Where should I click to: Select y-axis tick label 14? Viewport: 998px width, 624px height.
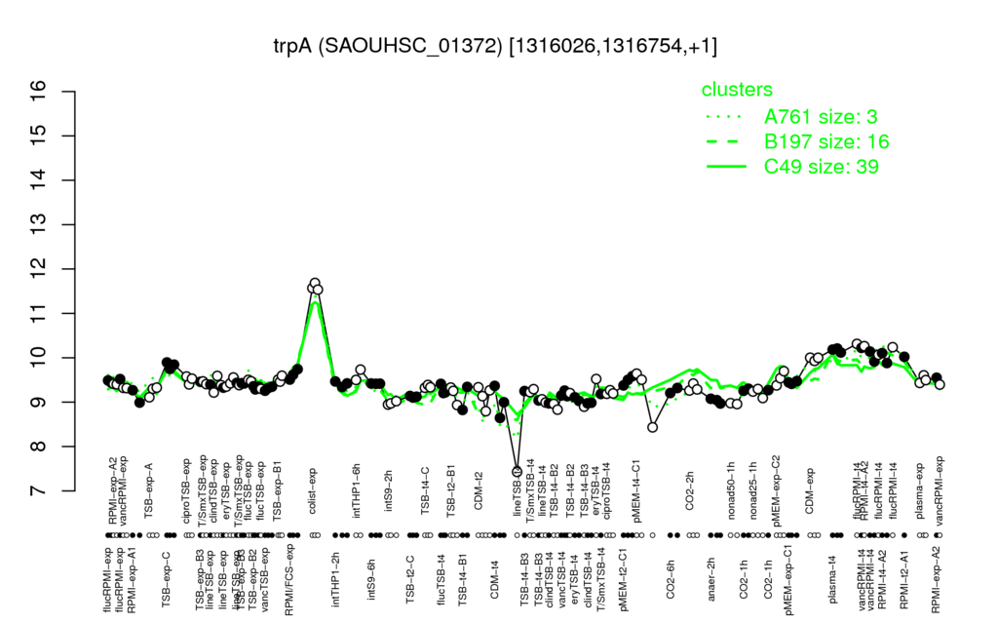(x=38, y=180)
